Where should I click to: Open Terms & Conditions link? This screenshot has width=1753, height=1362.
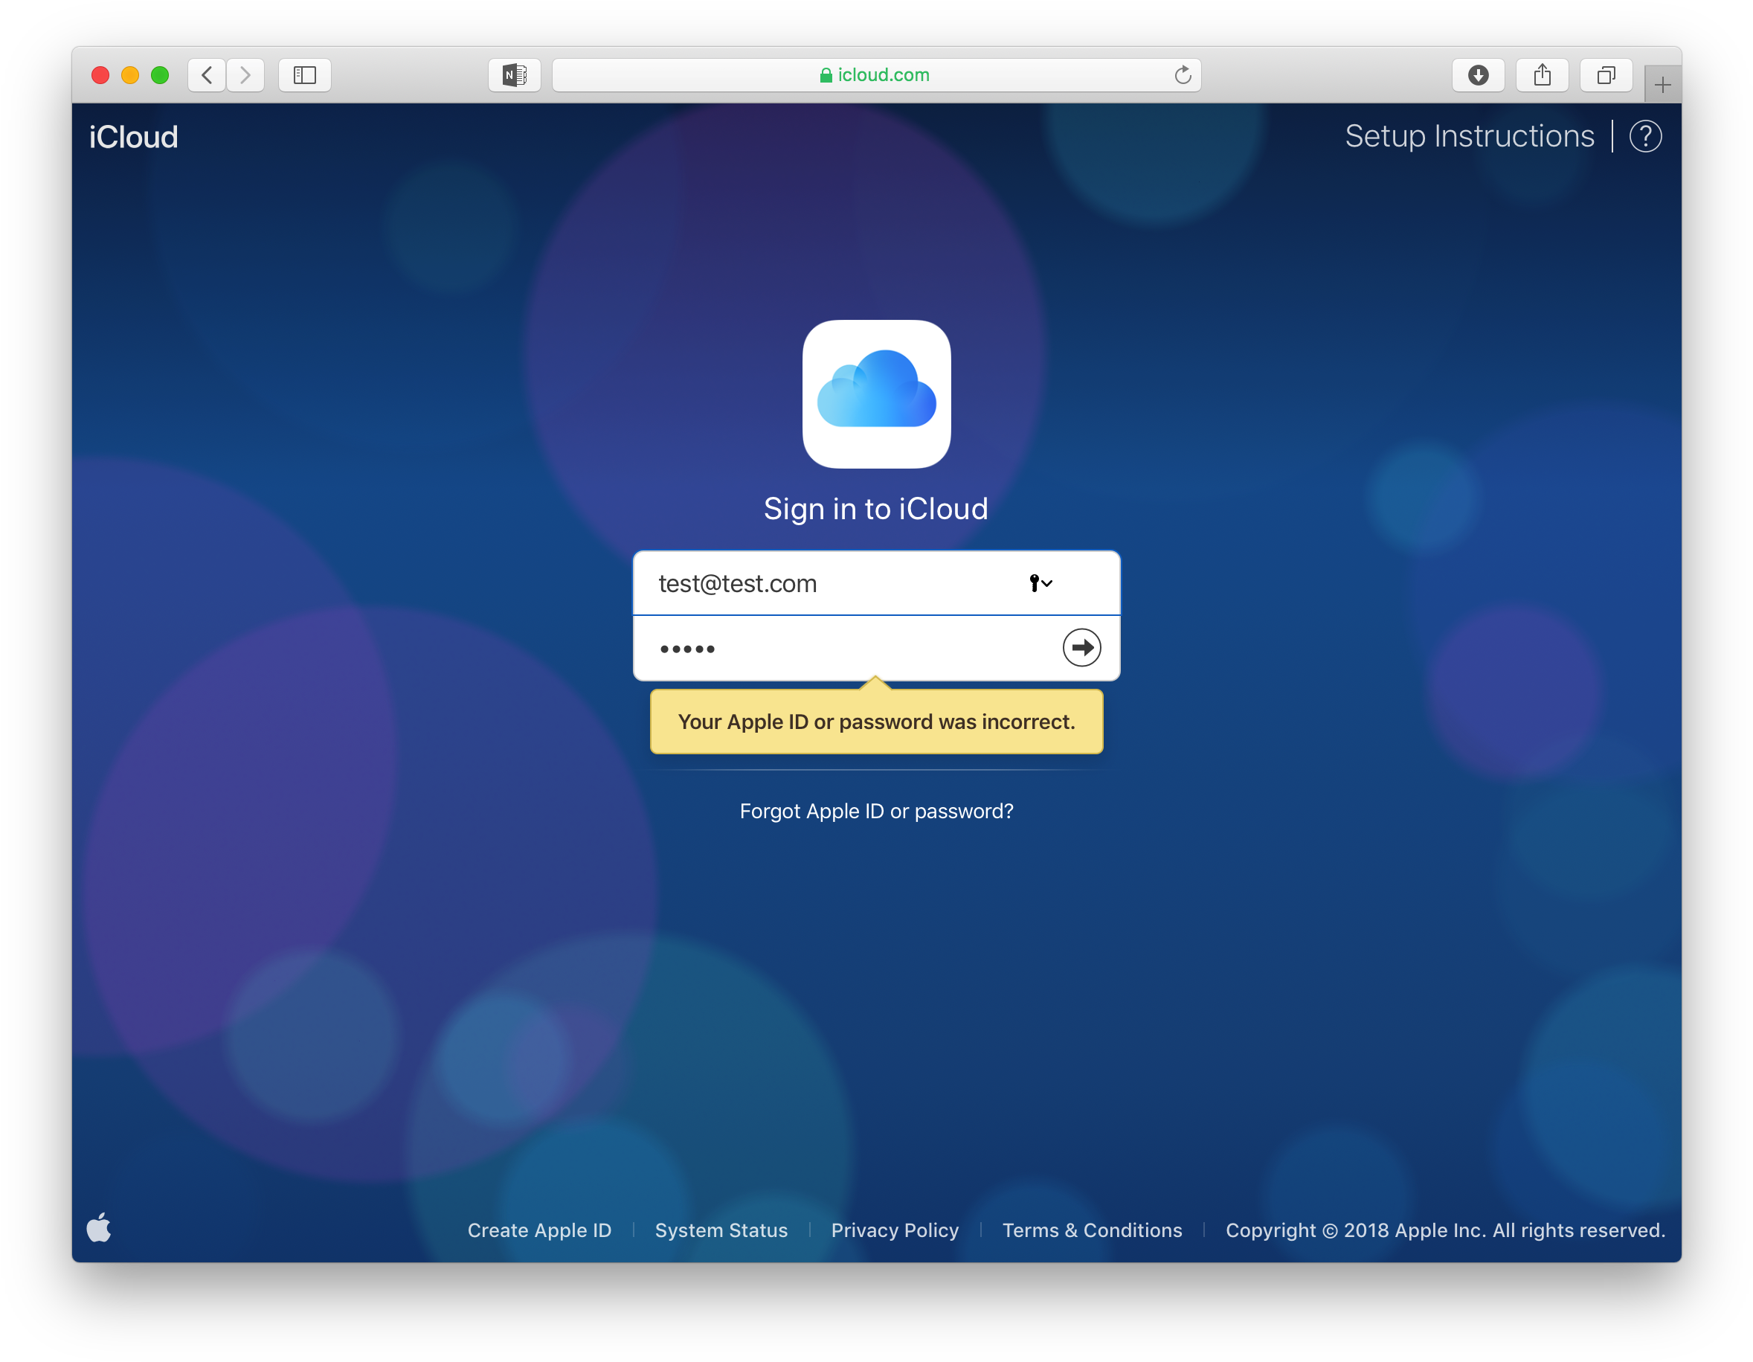(x=1093, y=1230)
